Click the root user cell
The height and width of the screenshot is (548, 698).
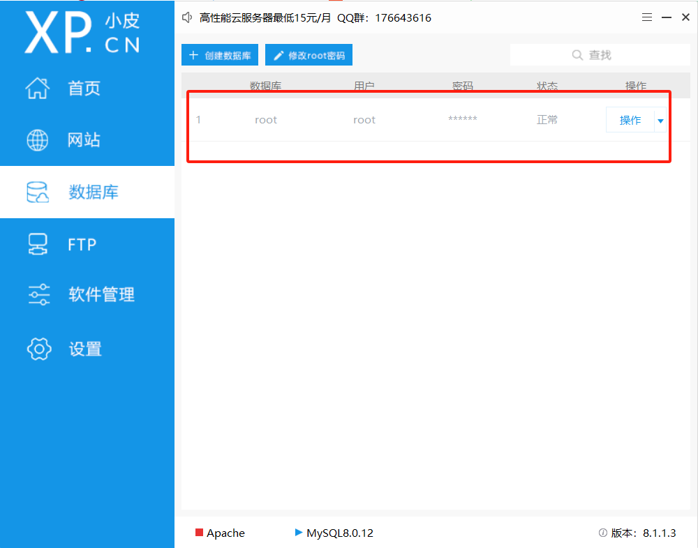coord(364,120)
